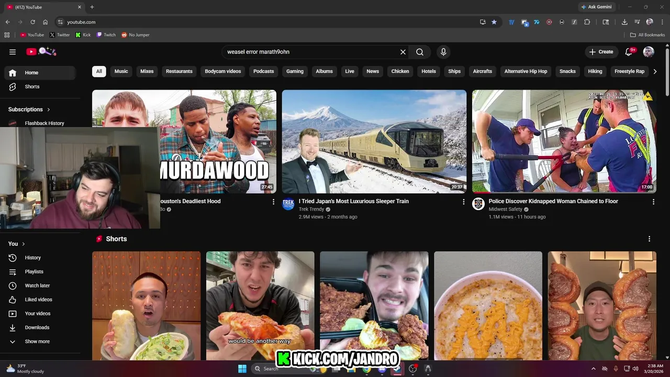The height and width of the screenshot is (377, 670).
Task: Open the Midwest Safety channel name
Action: [x=505, y=209]
